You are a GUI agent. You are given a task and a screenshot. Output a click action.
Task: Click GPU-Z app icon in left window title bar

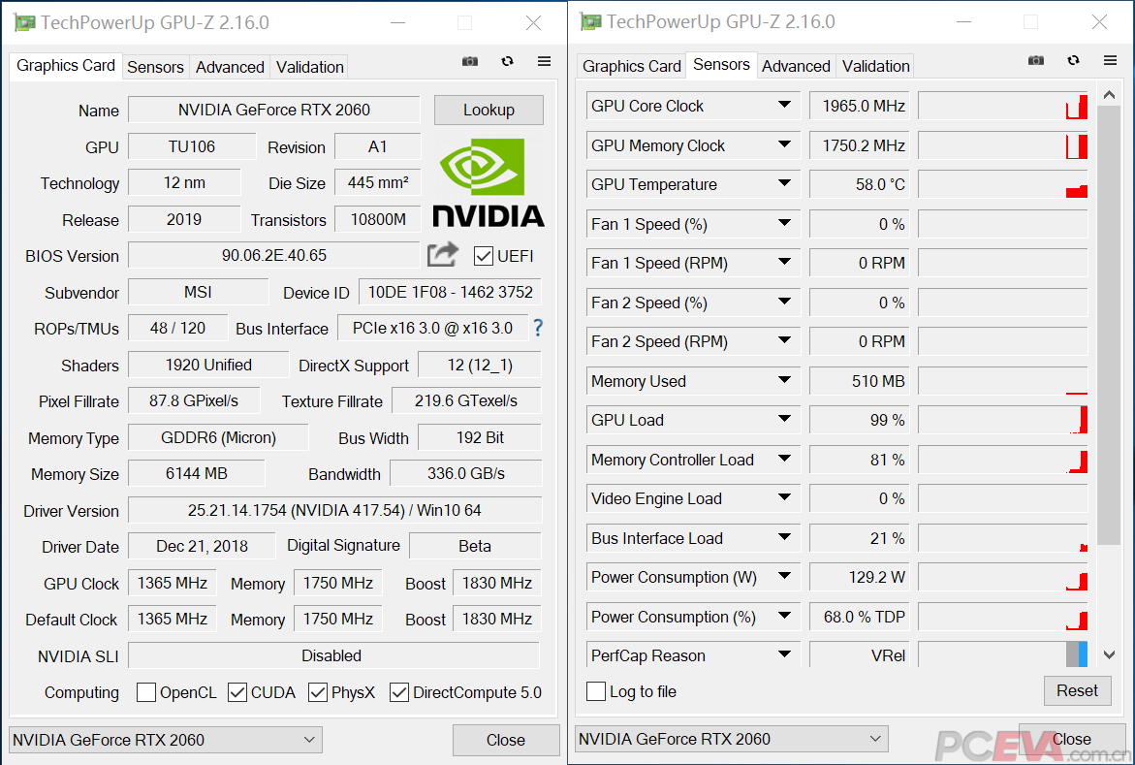coord(24,23)
